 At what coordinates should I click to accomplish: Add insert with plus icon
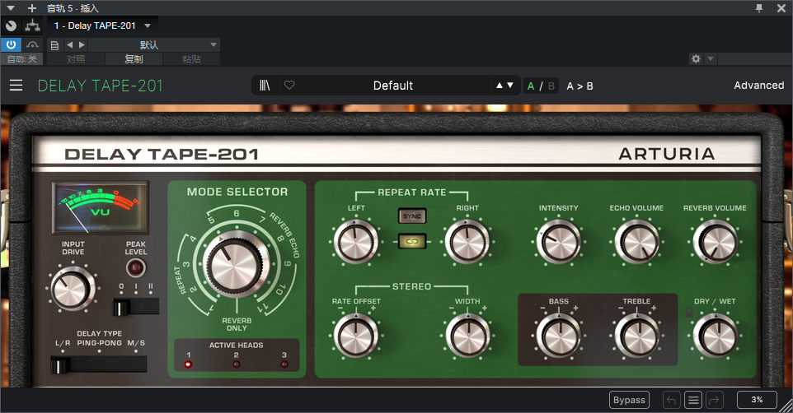coord(32,8)
